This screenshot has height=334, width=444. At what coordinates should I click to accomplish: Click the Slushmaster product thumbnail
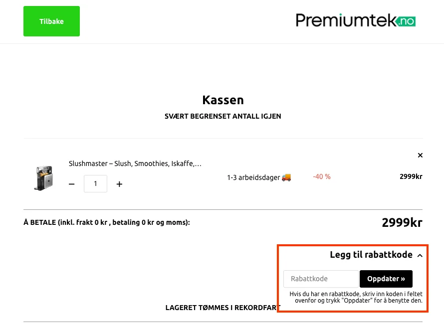[x=44, y=177]
